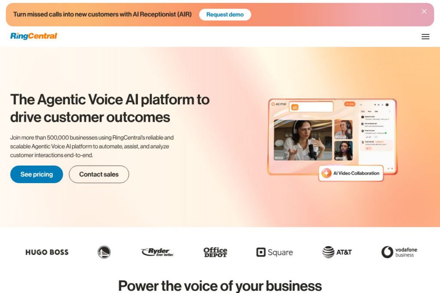The width and height of the screenshot is (440, 293).
Task: Click the Hugo Boss logo
Action: tap(47, 252)
